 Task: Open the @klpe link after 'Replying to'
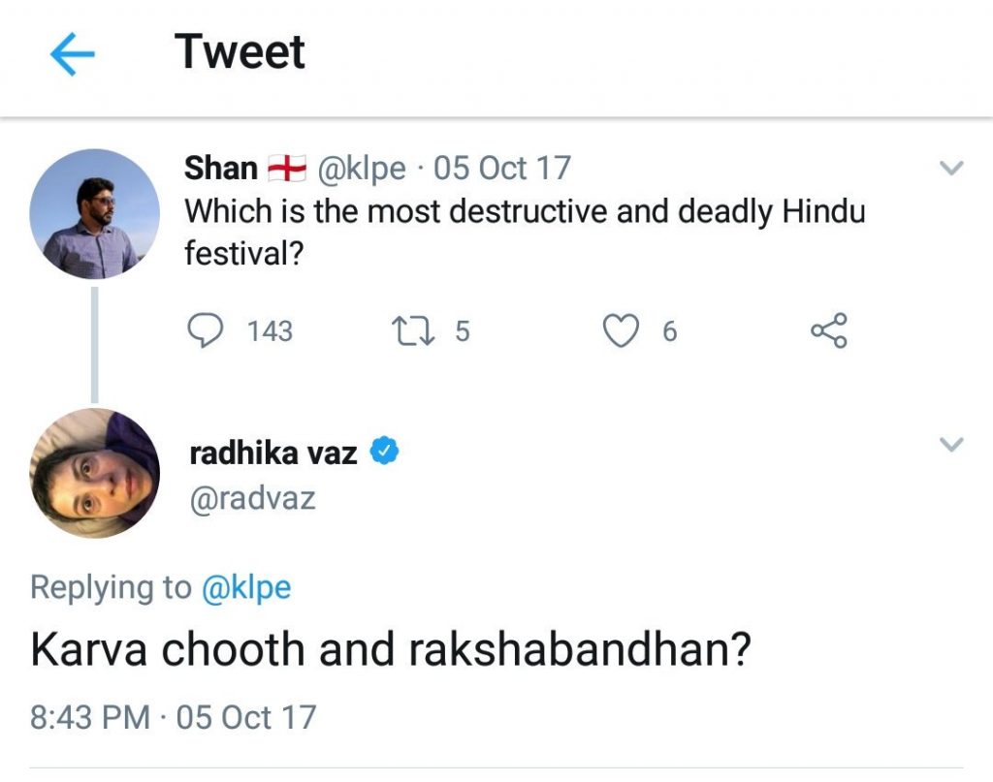245,587
